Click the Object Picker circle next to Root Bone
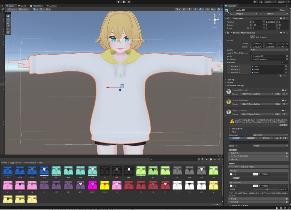Screen dimensions: 291x210 [x=287, y=59]
